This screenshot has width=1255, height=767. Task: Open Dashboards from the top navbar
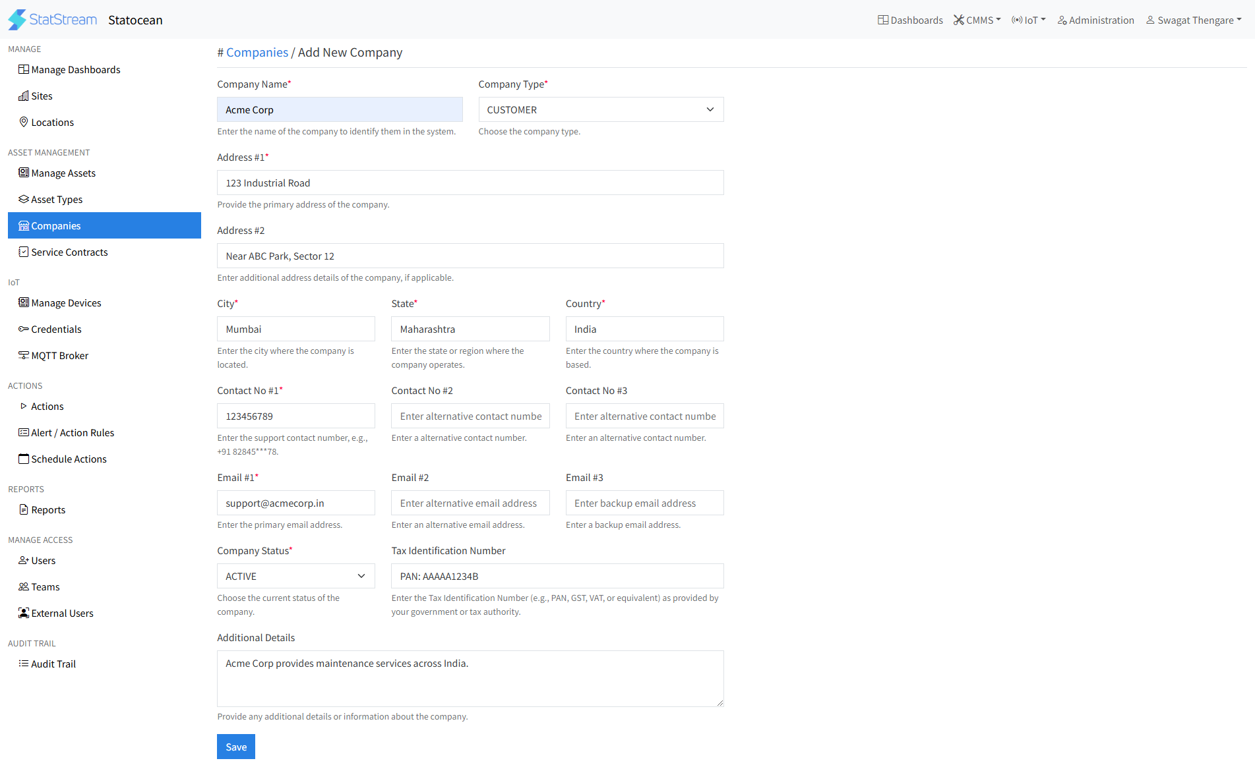tap(910, 20)
